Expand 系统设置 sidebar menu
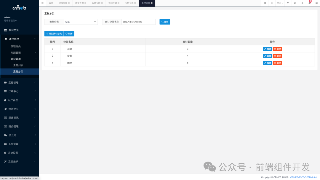The height and width of the screenshot is (180, 320). coord(19,153)
